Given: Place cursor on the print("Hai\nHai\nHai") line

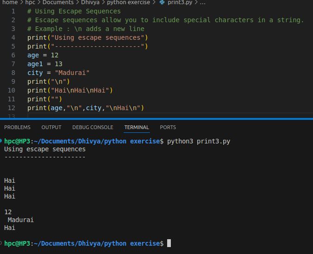Looking at the screenshot, I should [69, 90].
